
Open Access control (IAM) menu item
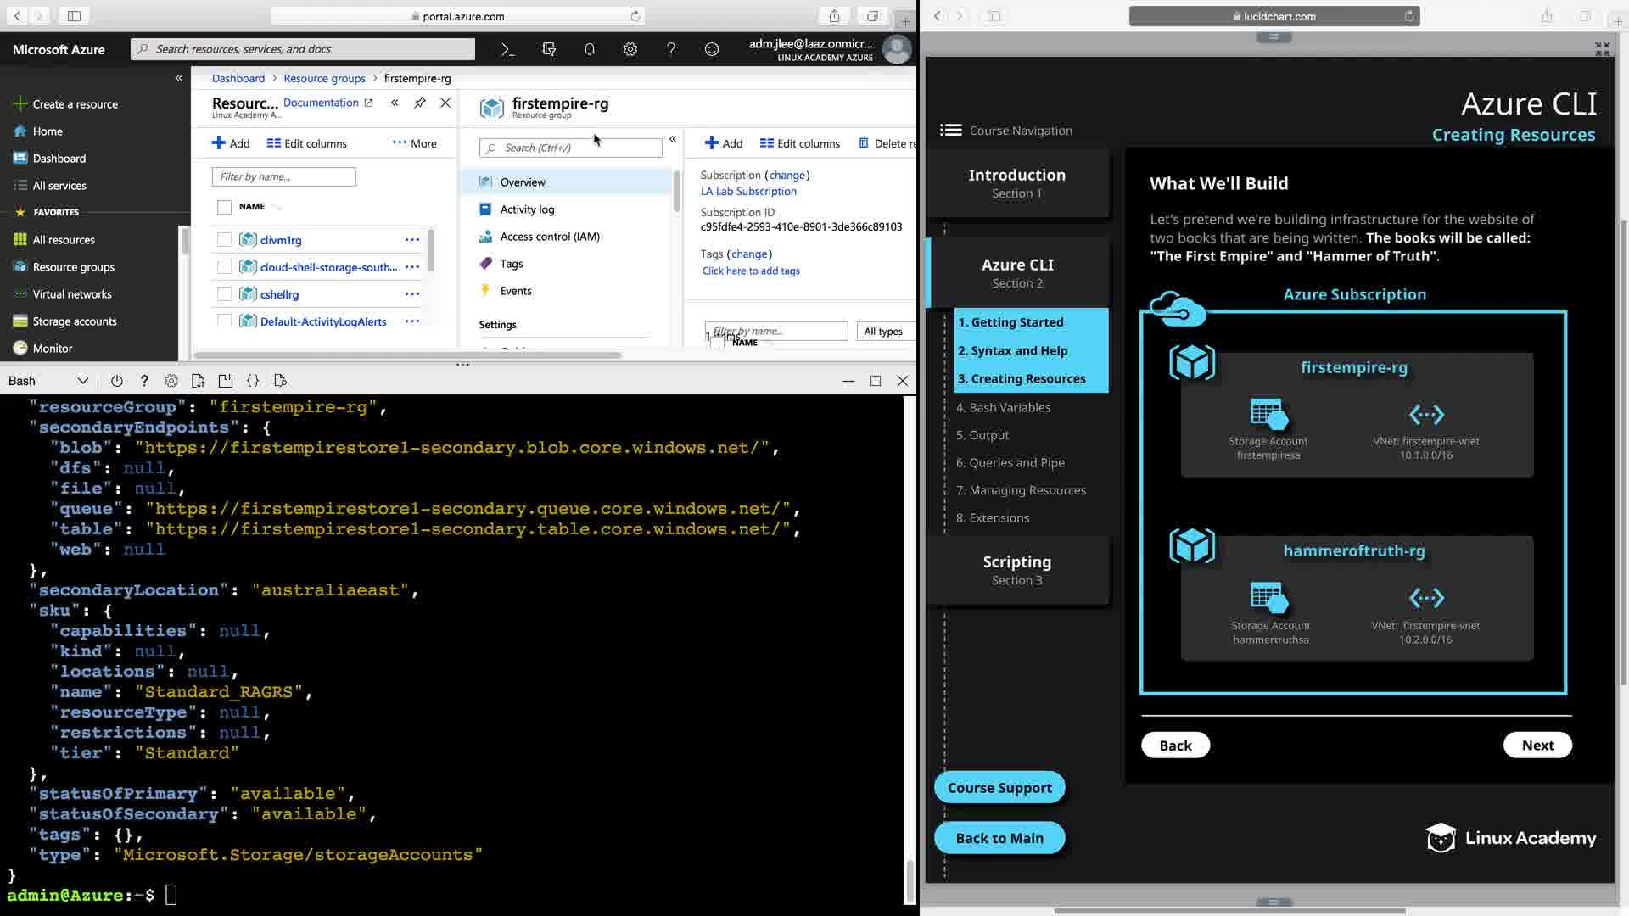[x=549, y=237]
